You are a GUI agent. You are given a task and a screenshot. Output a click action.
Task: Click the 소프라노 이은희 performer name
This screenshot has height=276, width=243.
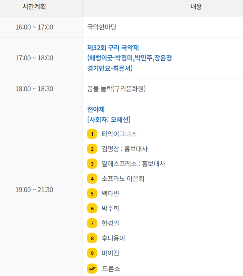tap(123, 179)
